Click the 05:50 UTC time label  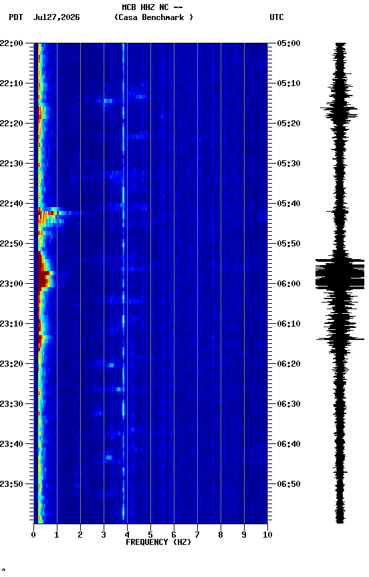[x=289, y=244]
